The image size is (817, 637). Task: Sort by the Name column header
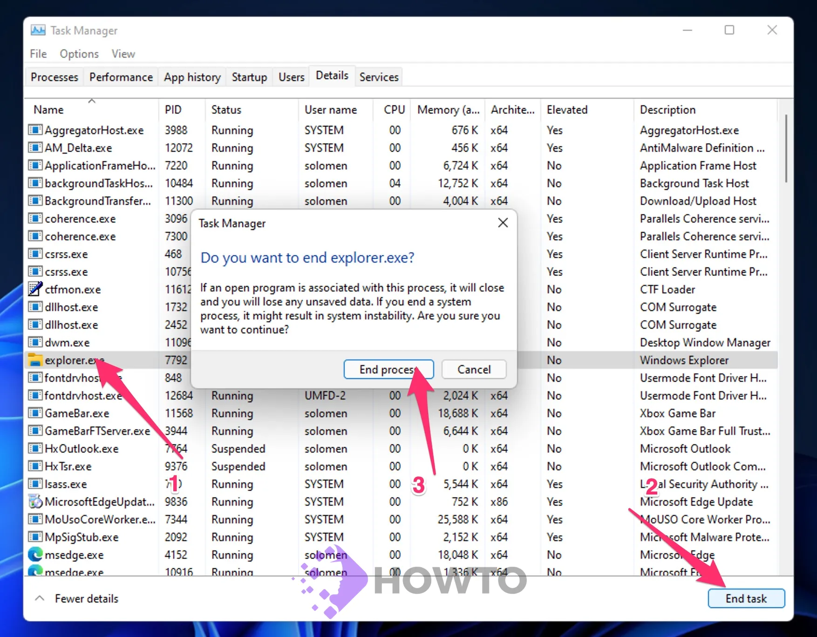pos(91,109)
